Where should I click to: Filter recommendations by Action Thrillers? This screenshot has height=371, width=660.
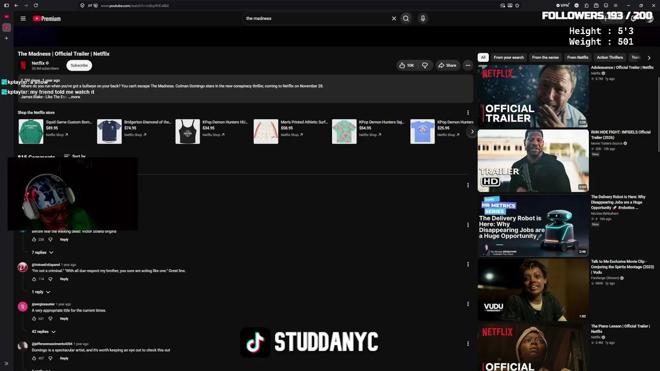(x=610, y=57)
